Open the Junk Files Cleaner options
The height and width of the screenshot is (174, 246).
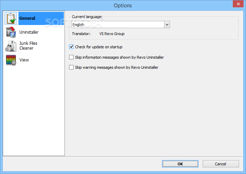[x=28, y=46]
